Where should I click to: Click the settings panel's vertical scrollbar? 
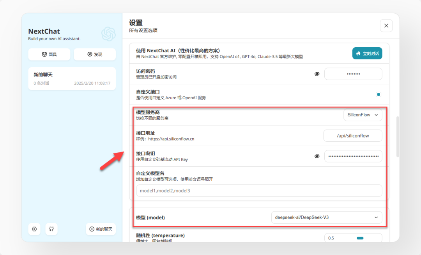point(398,137)
